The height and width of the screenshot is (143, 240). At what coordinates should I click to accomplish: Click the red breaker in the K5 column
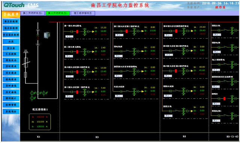224,98
